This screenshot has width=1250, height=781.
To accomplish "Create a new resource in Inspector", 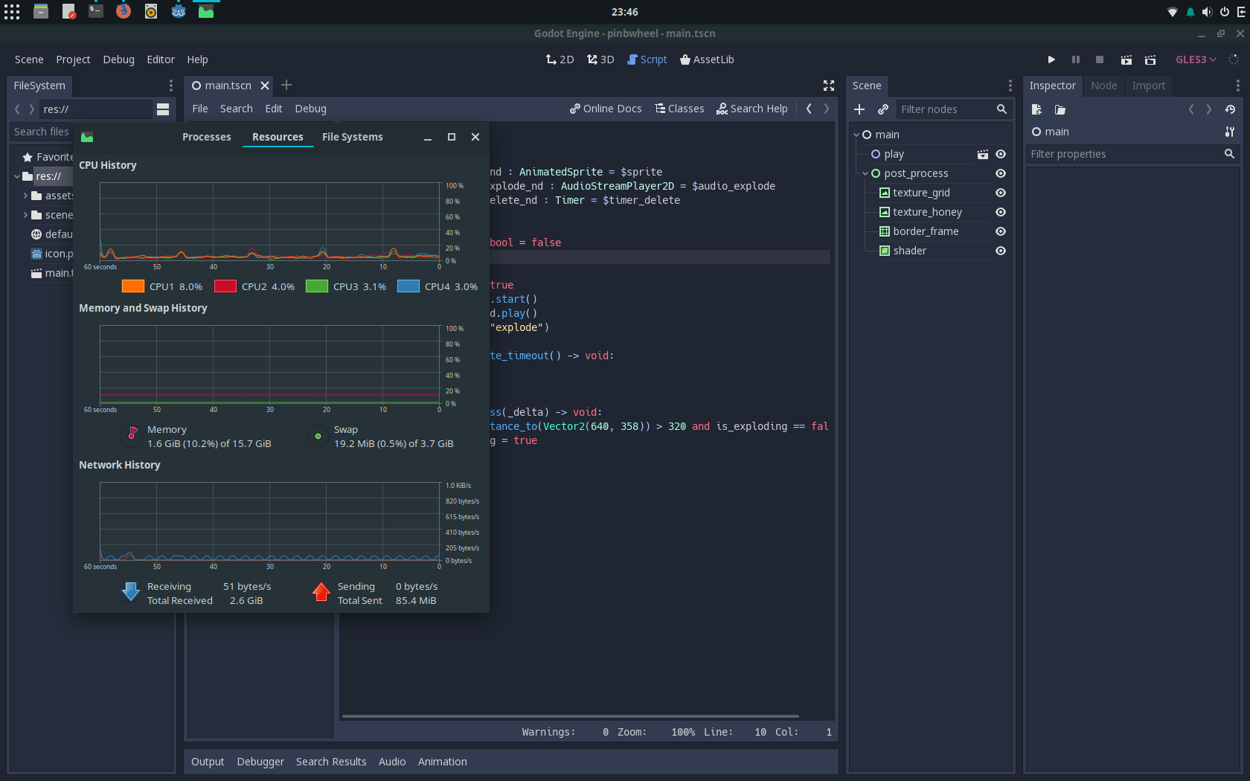I will 1036,109.
